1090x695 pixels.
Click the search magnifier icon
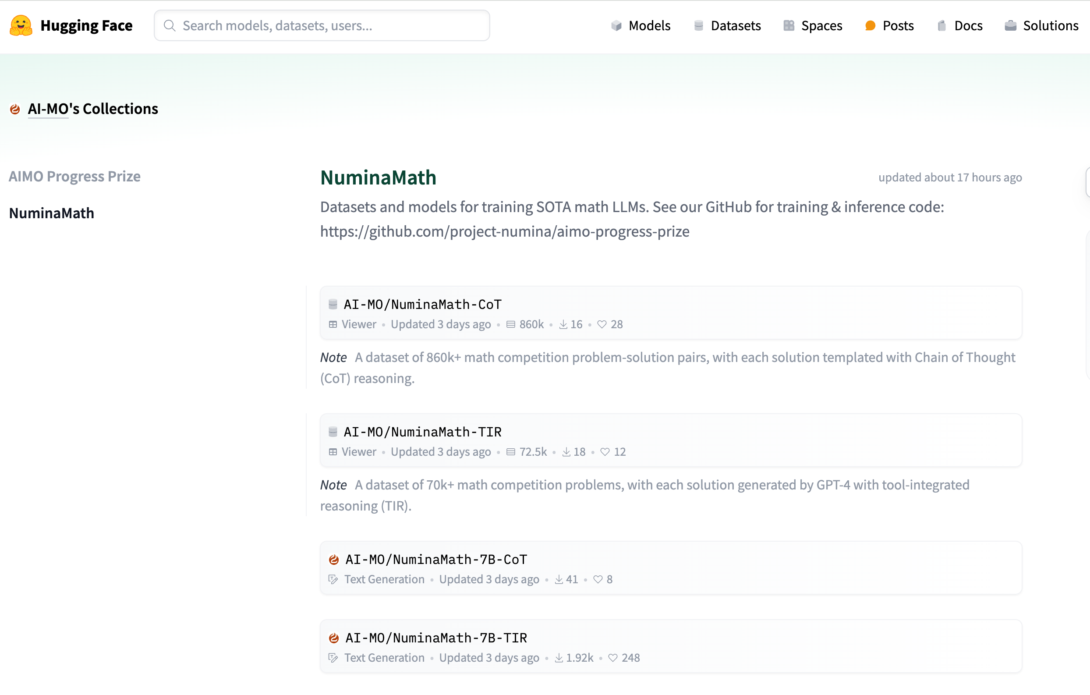(170, 25)
